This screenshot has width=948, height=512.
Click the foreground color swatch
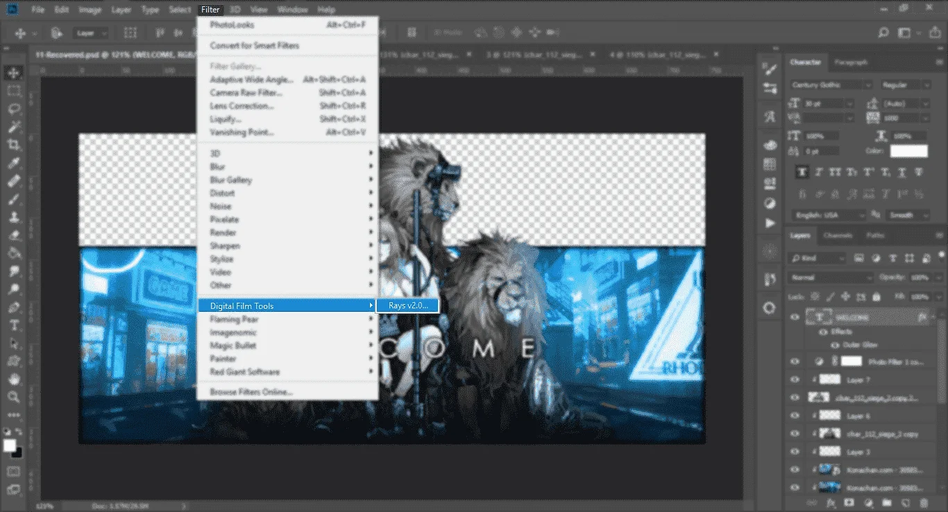pos(10,445)
